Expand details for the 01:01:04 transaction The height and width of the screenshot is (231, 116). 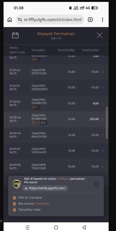(x=103, y=72)
